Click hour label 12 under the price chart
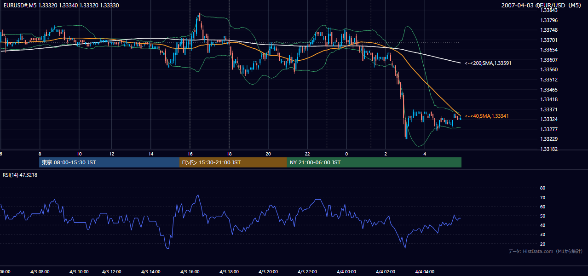The image size is (588, 276). 112,154
